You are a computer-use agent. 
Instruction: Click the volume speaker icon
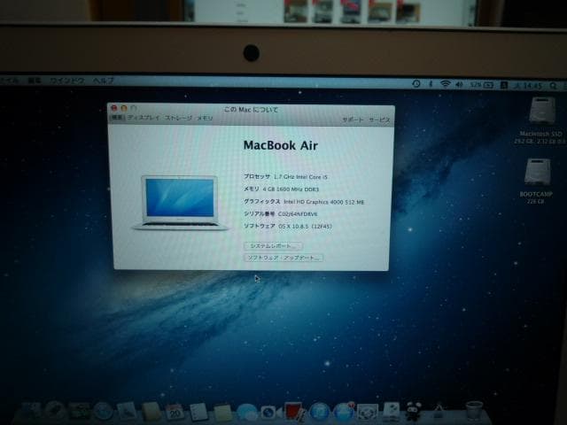(x=459, y=85)
